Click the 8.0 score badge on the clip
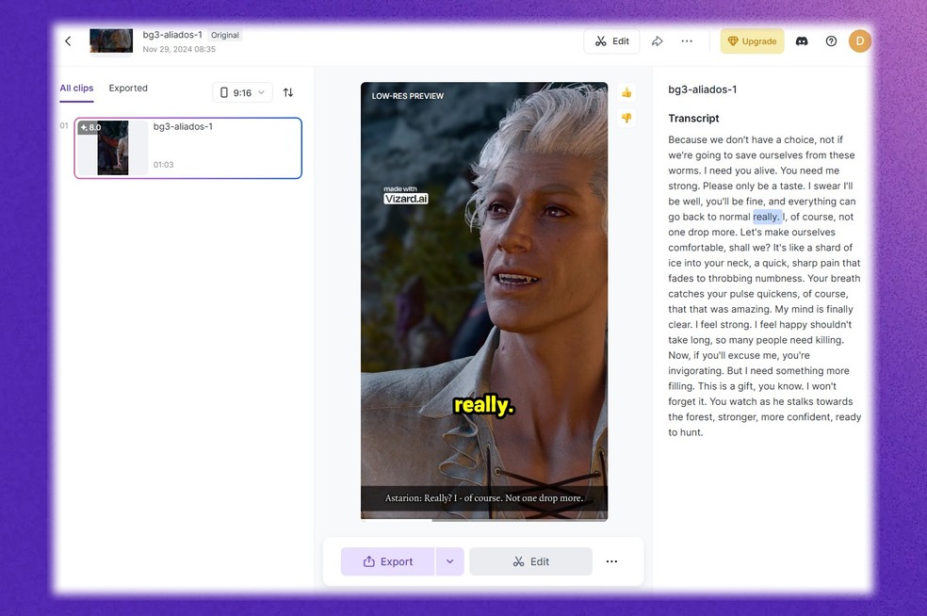 (x=90, y=127)
